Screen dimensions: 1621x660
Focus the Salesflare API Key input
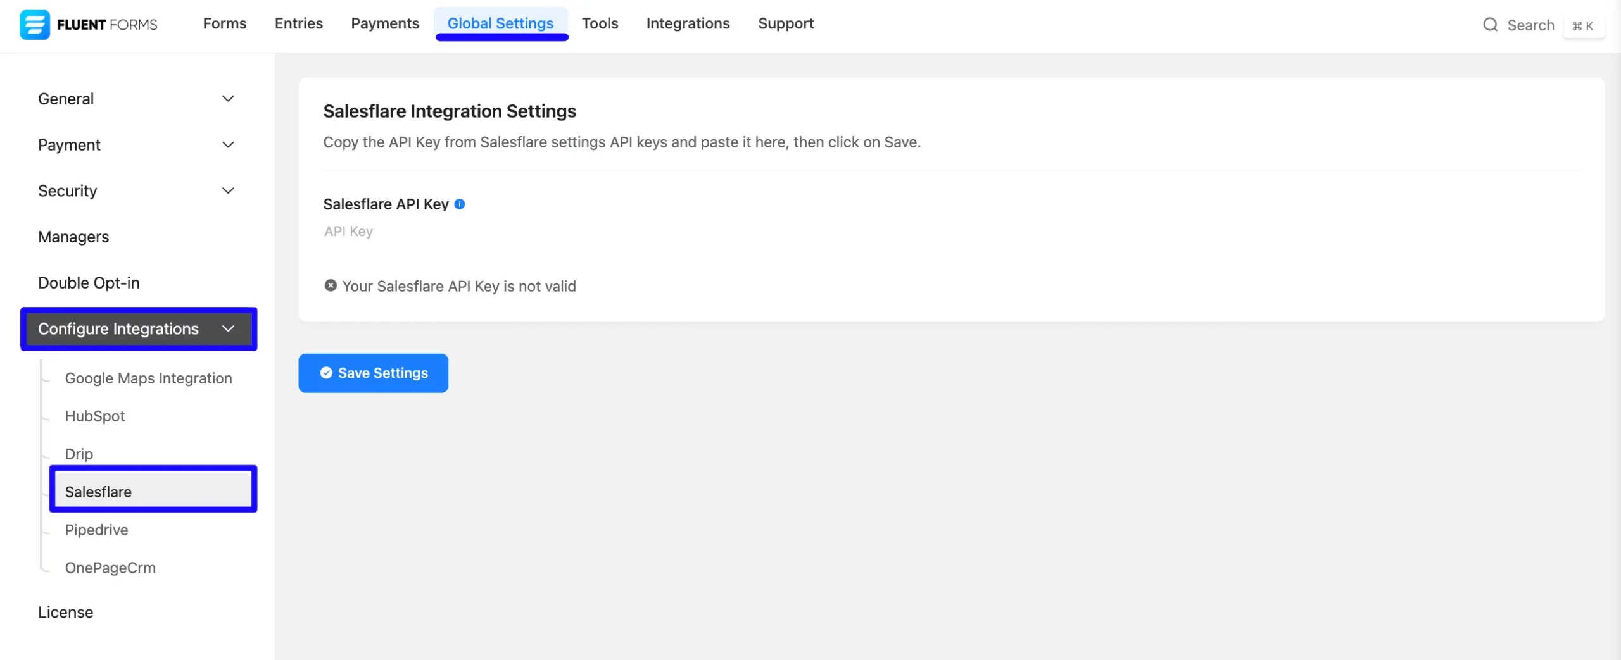coord(951,232)
